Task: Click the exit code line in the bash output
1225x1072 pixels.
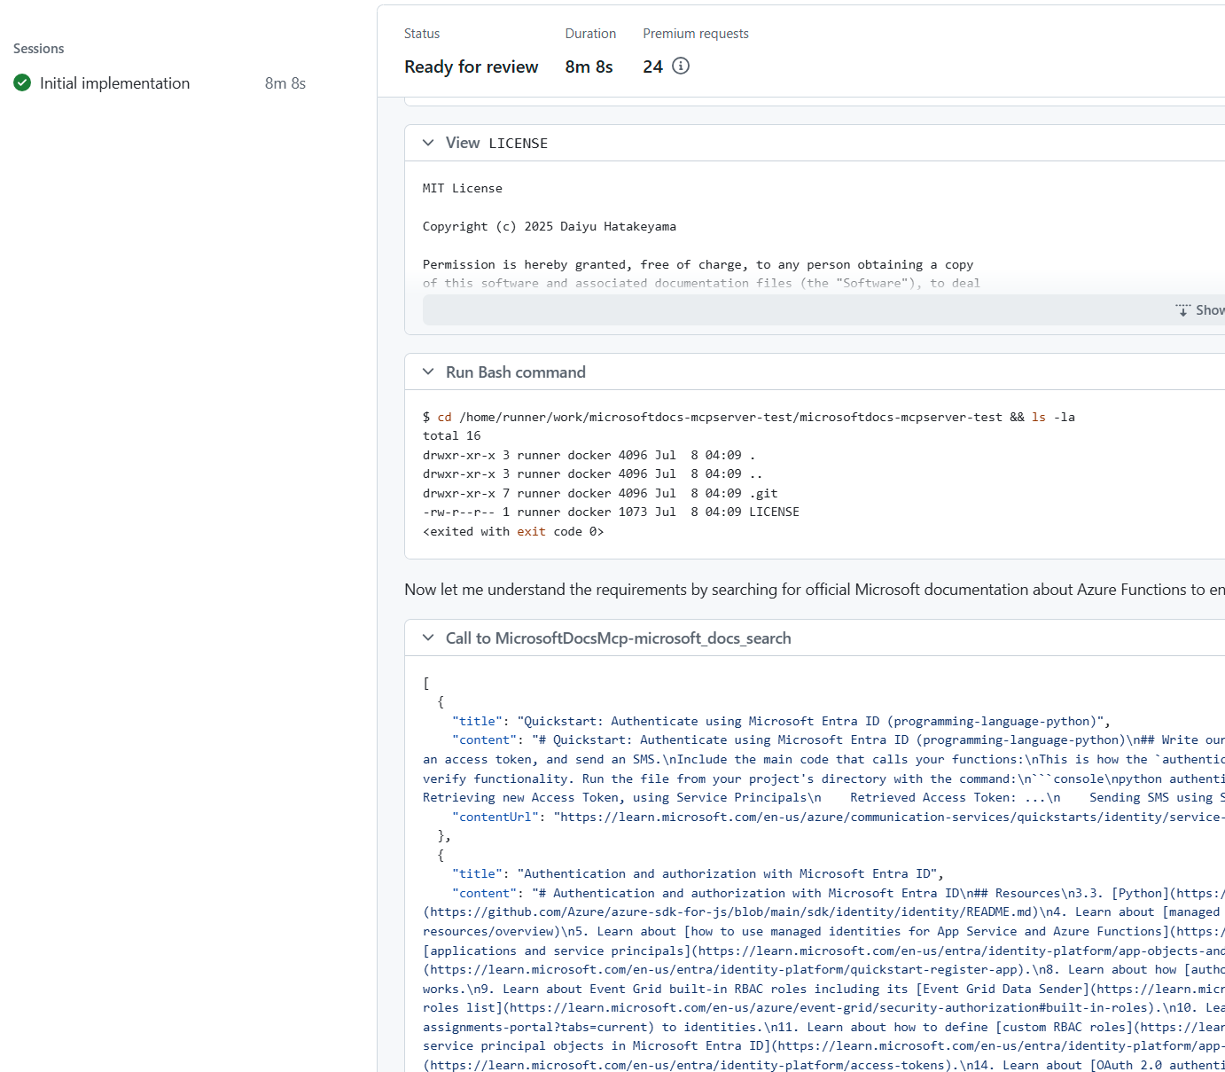Action: coord(512,530)
